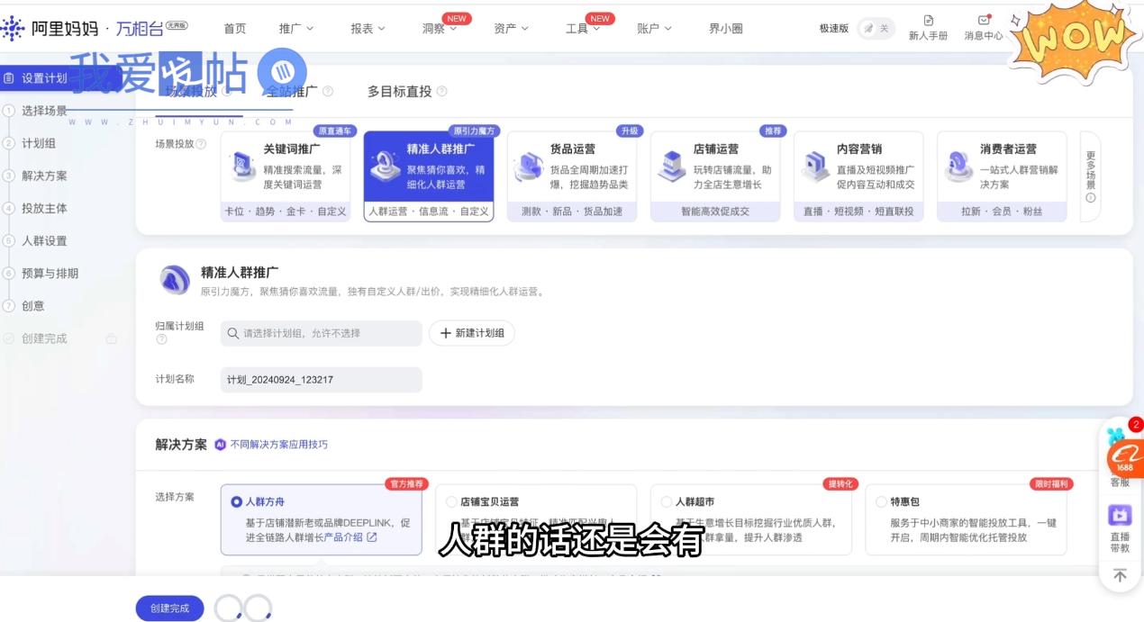
Task: Select the 人群方舟 radio option
Action: pyautogui.click(x=236, y=501)
